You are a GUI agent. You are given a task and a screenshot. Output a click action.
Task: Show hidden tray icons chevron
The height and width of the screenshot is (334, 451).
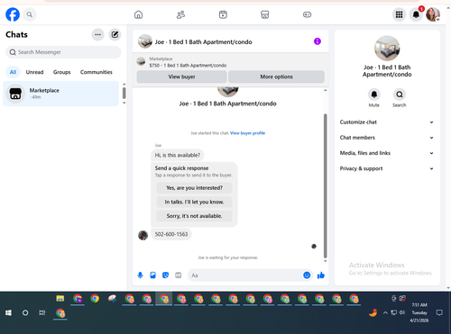385,313
